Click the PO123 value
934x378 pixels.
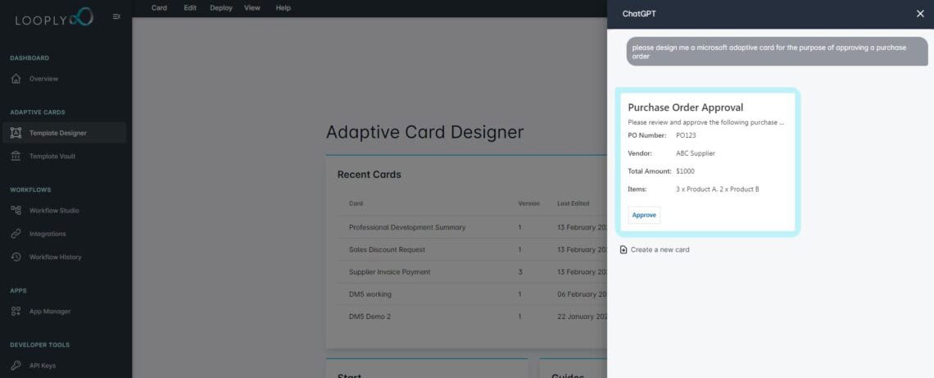[x=686, y=135]
